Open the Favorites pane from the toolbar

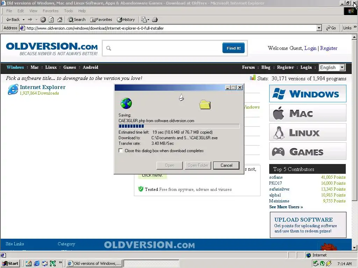101,20
